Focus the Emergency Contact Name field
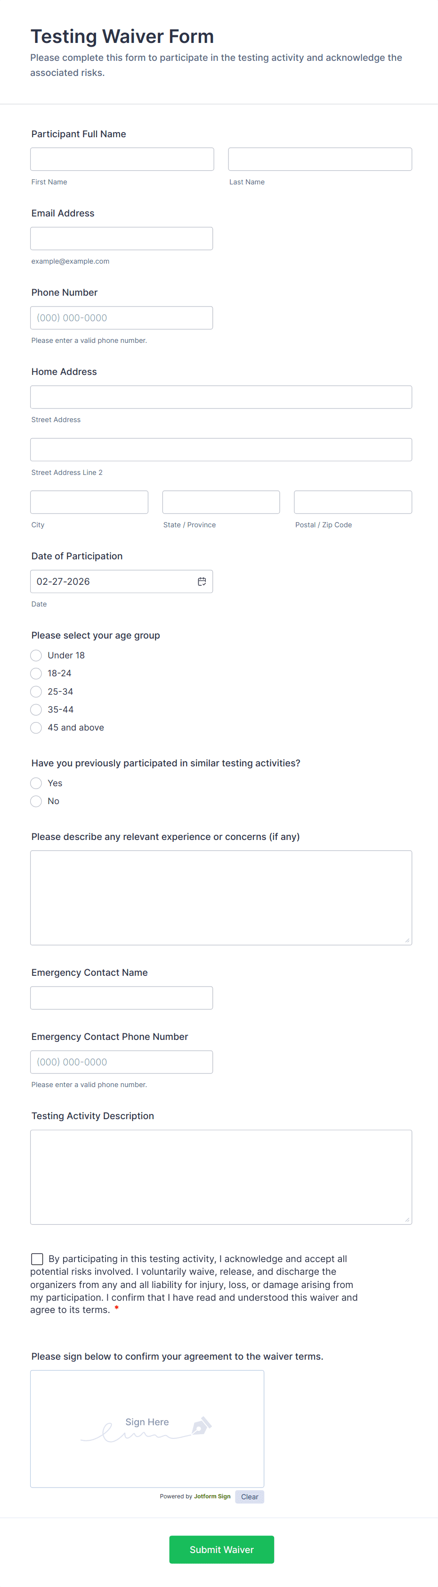This screenshot has width=438, height=1587. pyautogui.click(x=122, y=997)
